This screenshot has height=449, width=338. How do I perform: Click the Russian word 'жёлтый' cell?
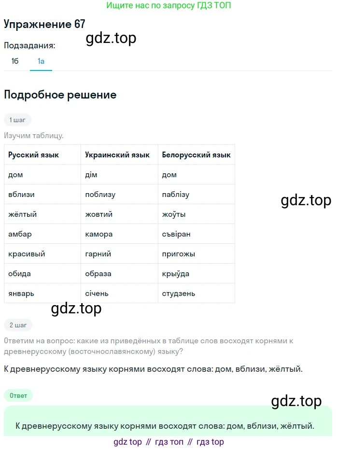click(22, 214)
